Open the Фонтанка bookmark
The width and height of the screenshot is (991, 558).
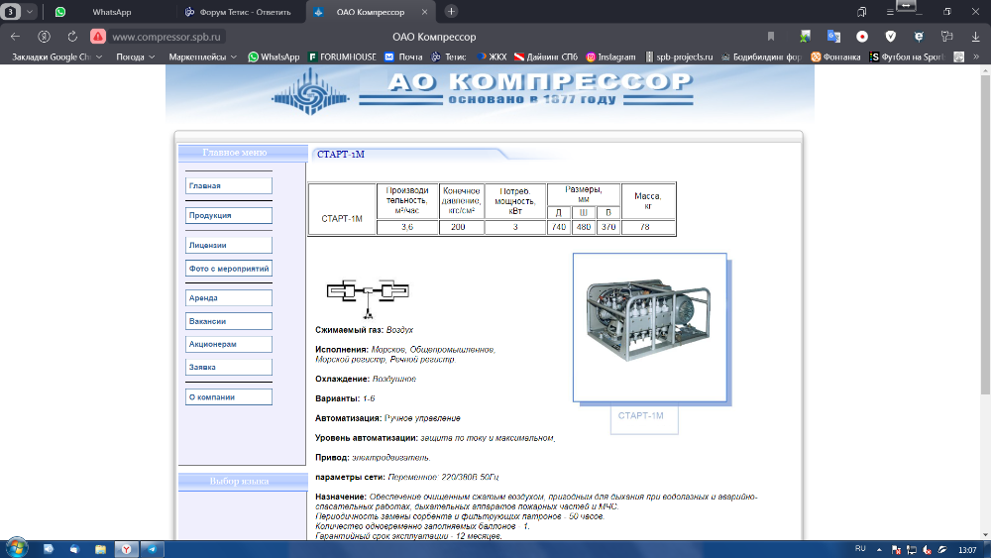[835, 56]
